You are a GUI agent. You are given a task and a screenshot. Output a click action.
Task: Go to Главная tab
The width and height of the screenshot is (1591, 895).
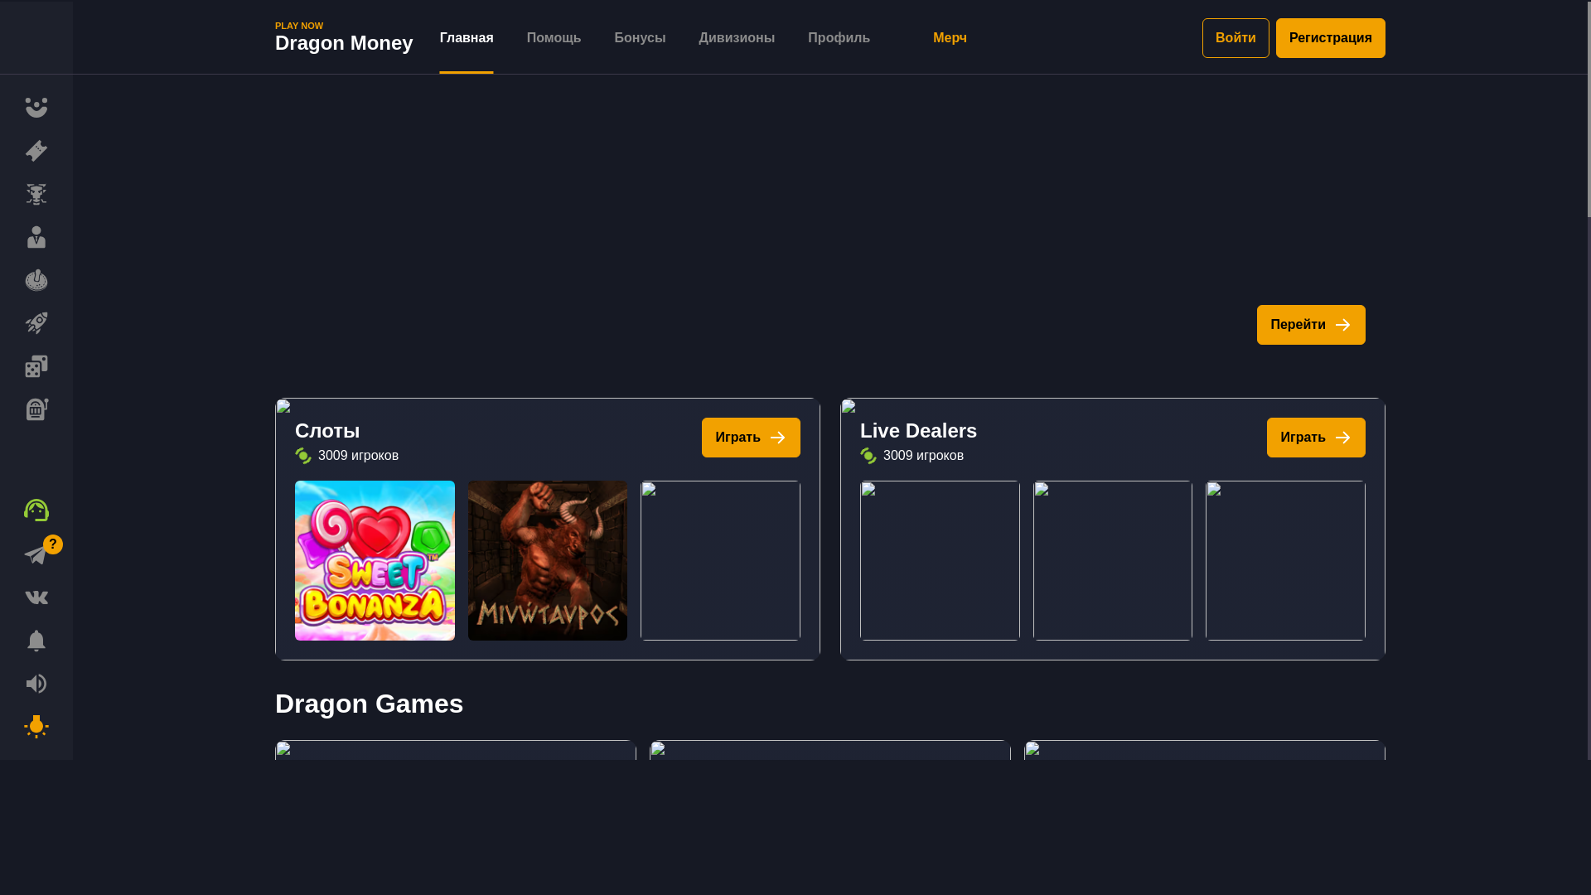(x=467, y=38)
